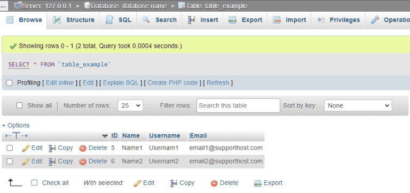Image resolution: width=410 pixels, height=193 pixels.
Task: Sort by the ID column header
Action: tap(115, 136)
